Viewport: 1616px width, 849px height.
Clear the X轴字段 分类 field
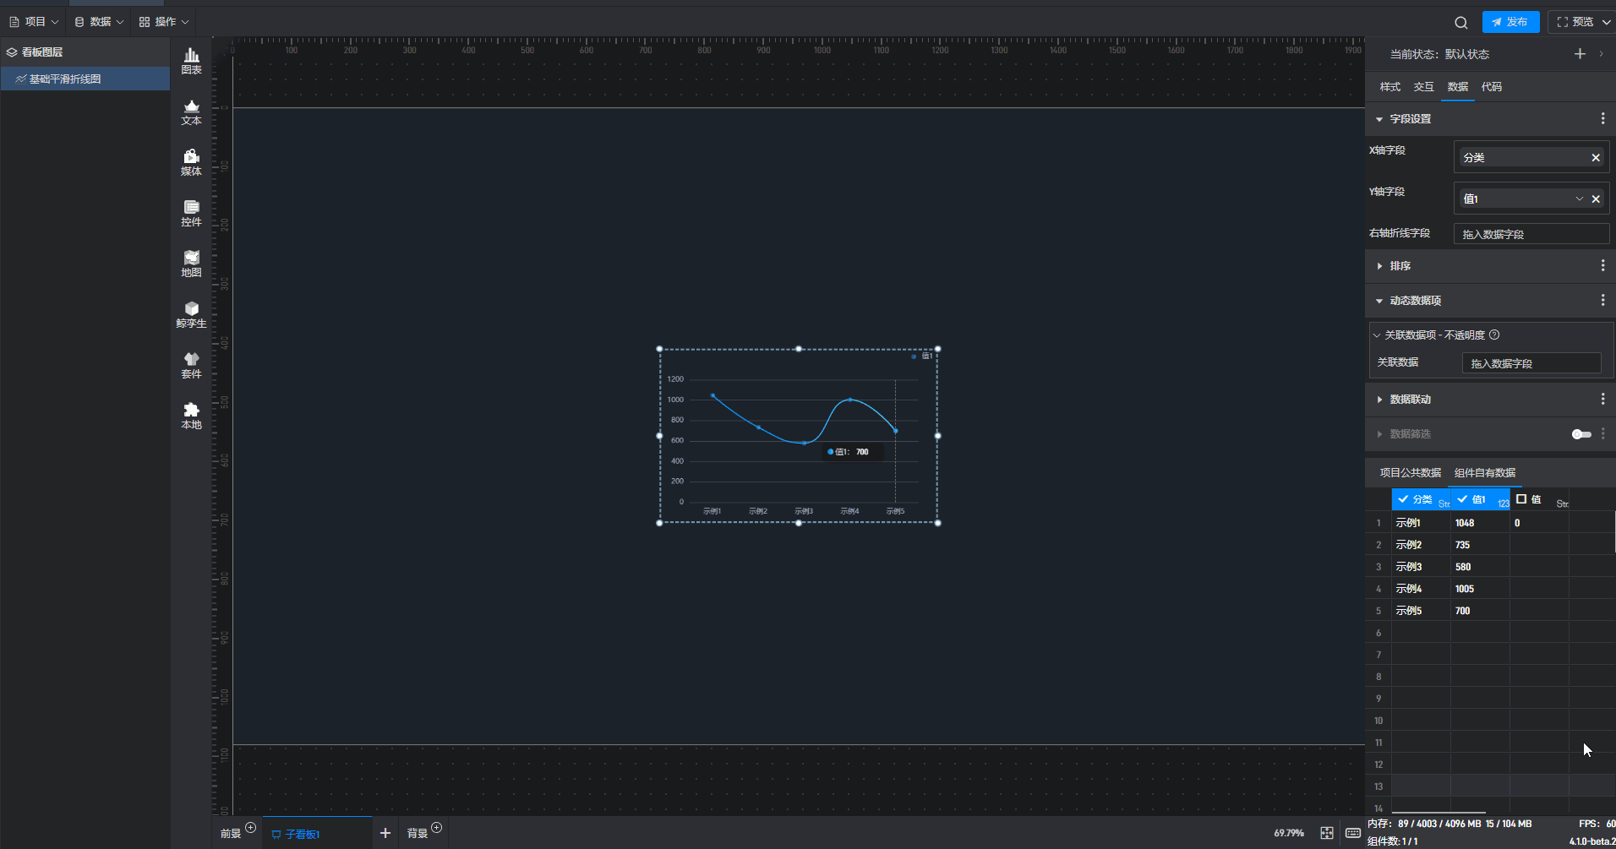[x=1596, y=158]
